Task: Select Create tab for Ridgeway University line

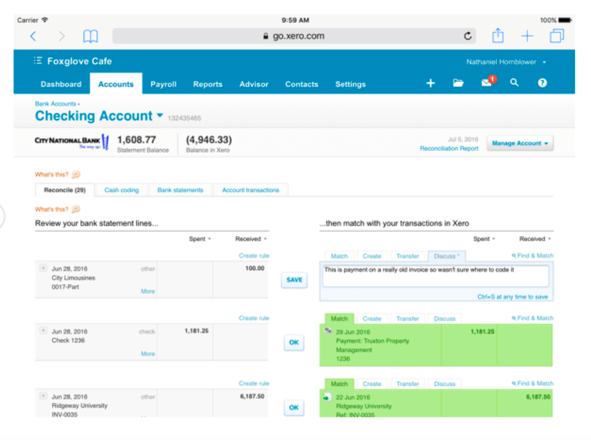Action: 372,384
